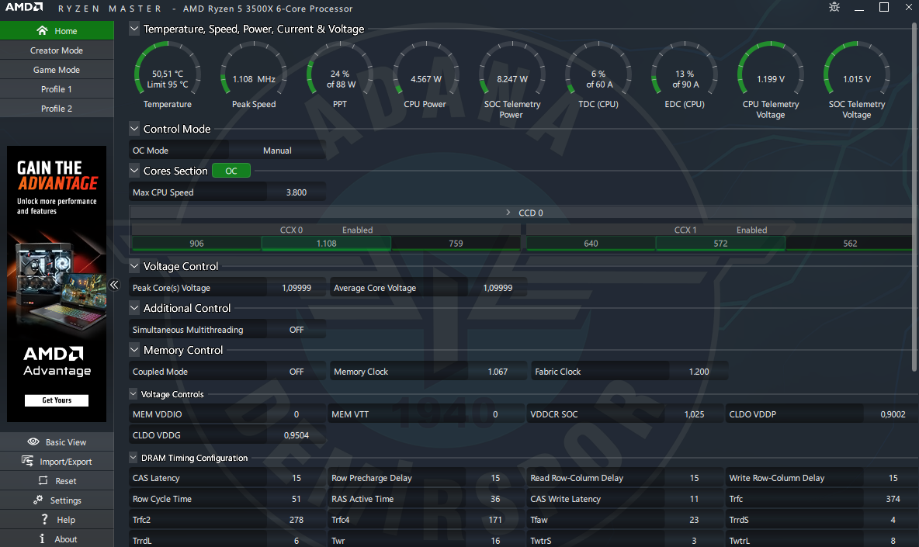This screenshot has width=919, height=547.
Task: Open Basic View
Action: click(57, 441)
